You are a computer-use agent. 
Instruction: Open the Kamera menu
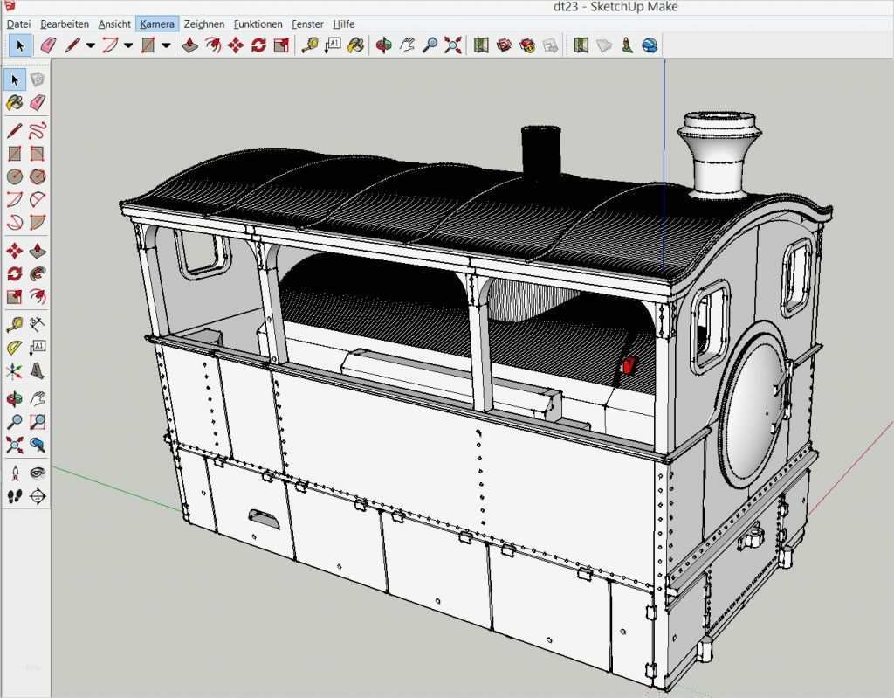click(x=156, y=24)
